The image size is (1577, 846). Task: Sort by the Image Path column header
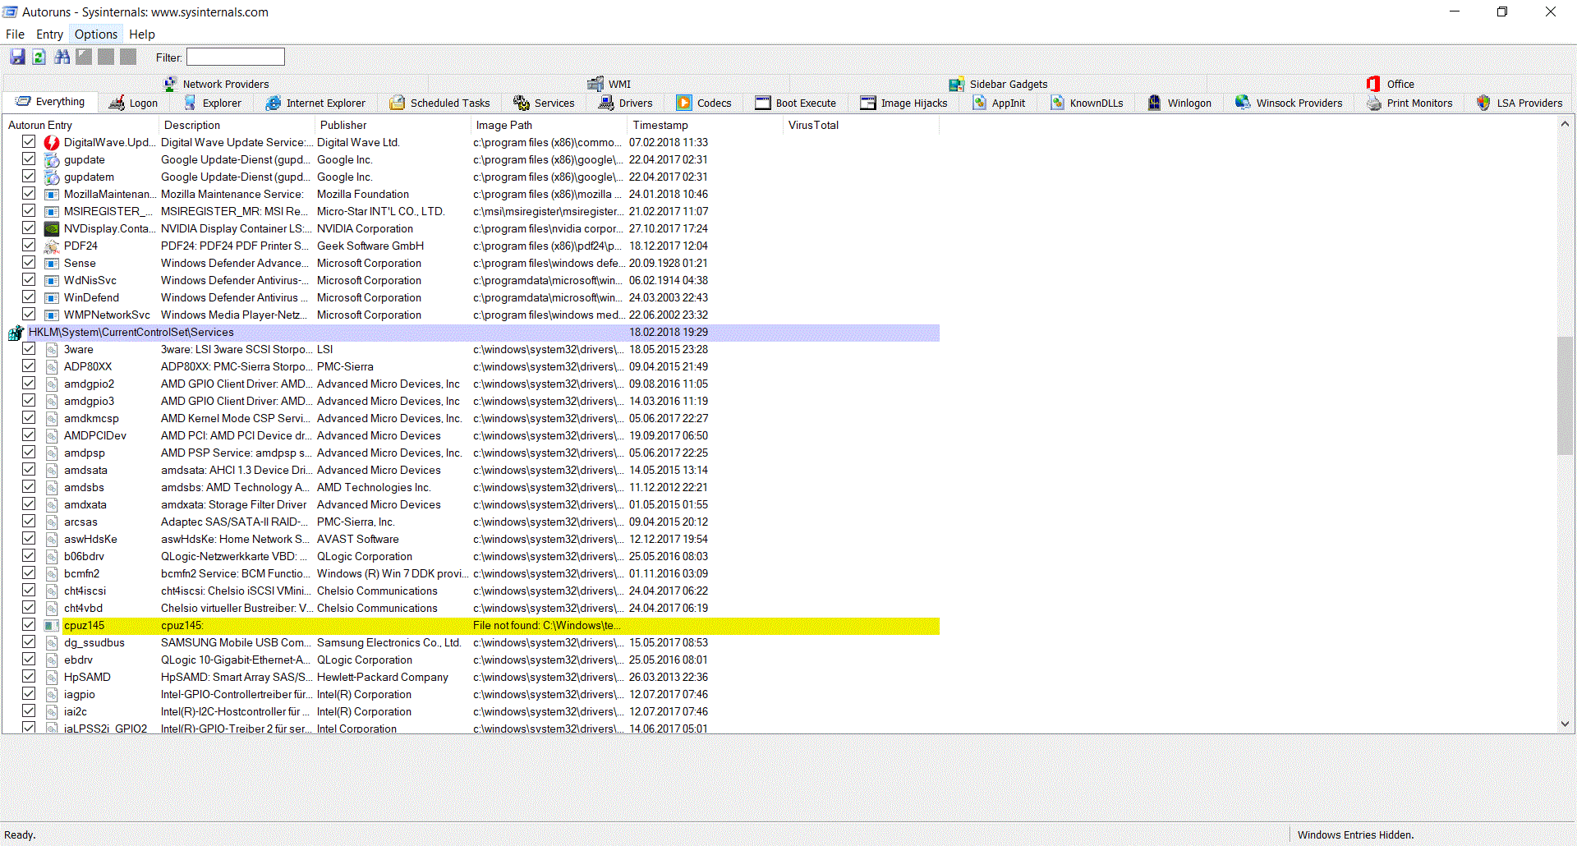(x=549, y=125)
